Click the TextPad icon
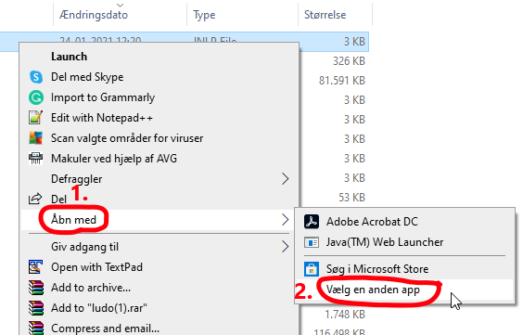Viewport: 523px width, 335px height. [x=35, y=267]
